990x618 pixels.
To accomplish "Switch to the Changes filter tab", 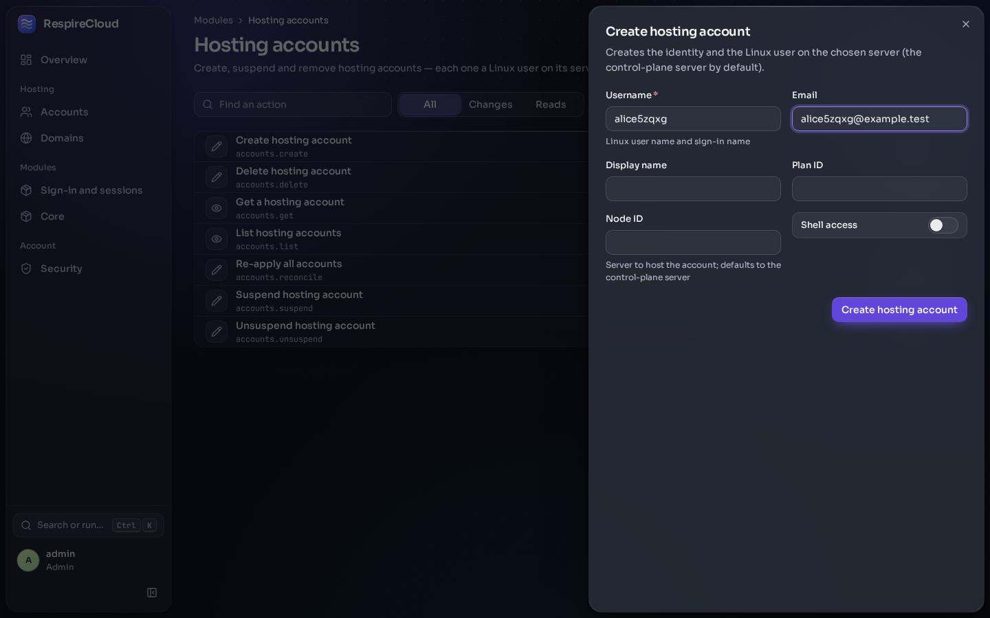I will 490,104.
